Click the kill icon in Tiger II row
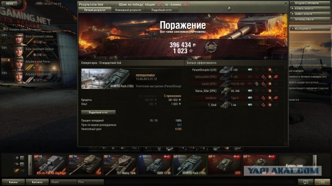Image resolution: width=332 pixels, height=186 pixels. click(x=276, y=98)
